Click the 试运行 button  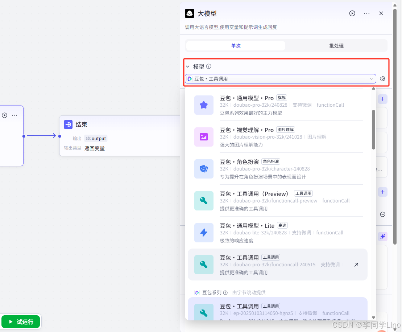tap(21, 322)
